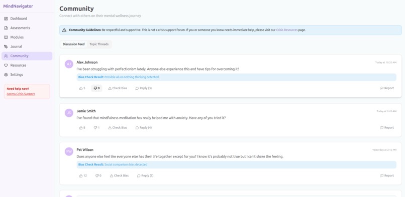Screen dimensions: 405x197
Task: Open Access Crisis Support link
Action: (x=21, y=94)
